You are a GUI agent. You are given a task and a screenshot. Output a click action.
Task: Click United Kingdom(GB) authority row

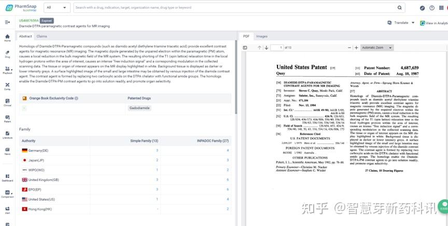click(x=125, y=180)
